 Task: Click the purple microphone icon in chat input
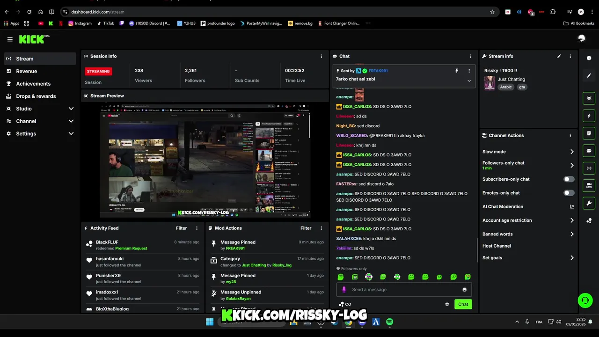pyautogui.click(x=344, y=290)
